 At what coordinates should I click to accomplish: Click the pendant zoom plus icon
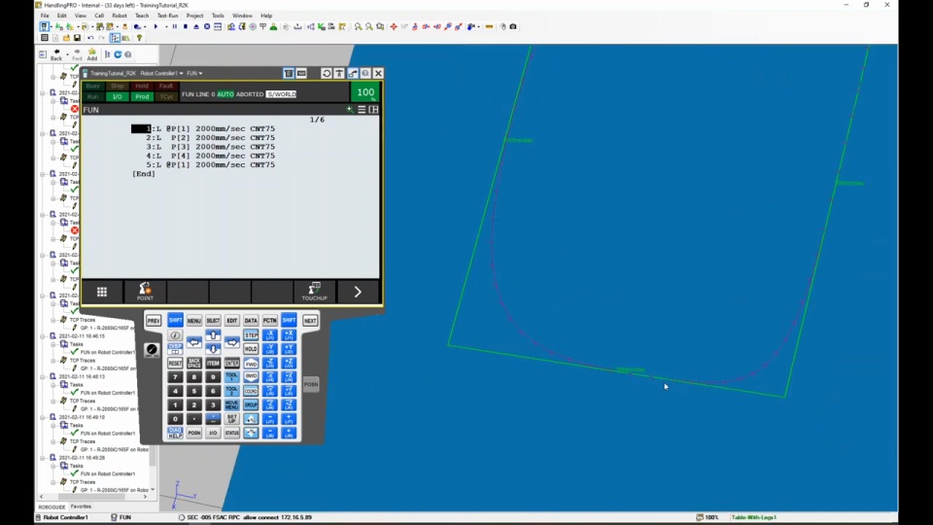click(350, 110)
